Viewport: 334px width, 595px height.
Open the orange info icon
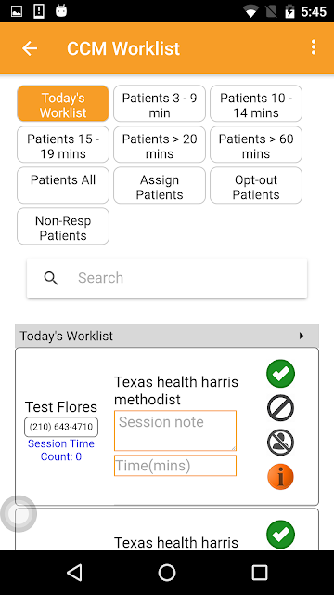click(x=280, y=477)
